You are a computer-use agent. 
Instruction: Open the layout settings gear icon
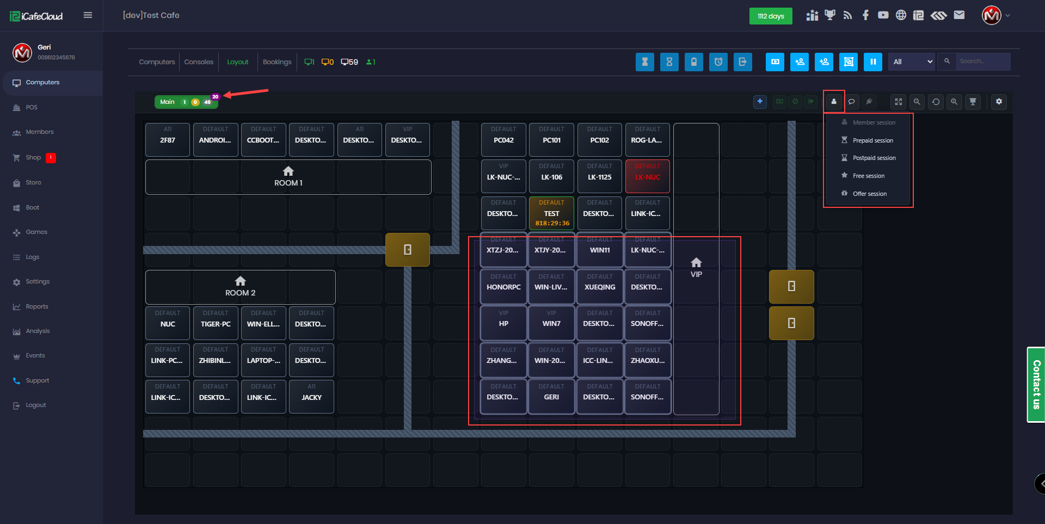(999, 102)
